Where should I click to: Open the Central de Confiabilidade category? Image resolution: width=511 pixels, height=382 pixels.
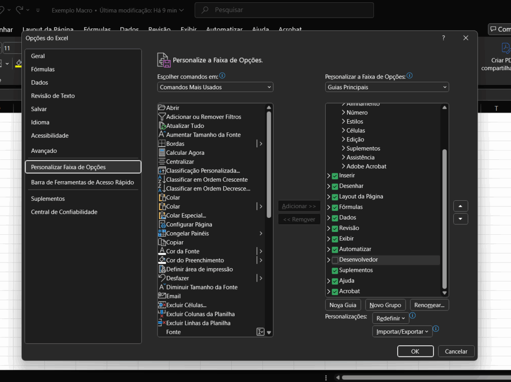(64, 212)
